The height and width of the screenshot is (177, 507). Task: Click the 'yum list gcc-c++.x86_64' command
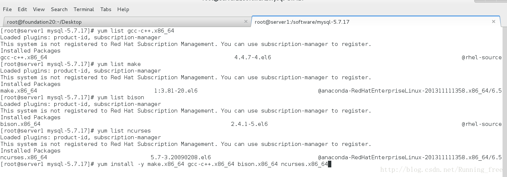136,31
